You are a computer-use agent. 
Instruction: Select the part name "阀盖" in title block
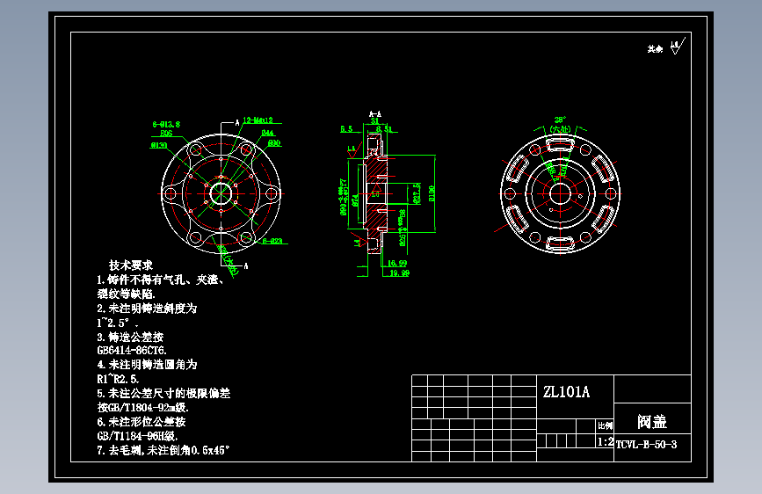(x=652, y=421)
